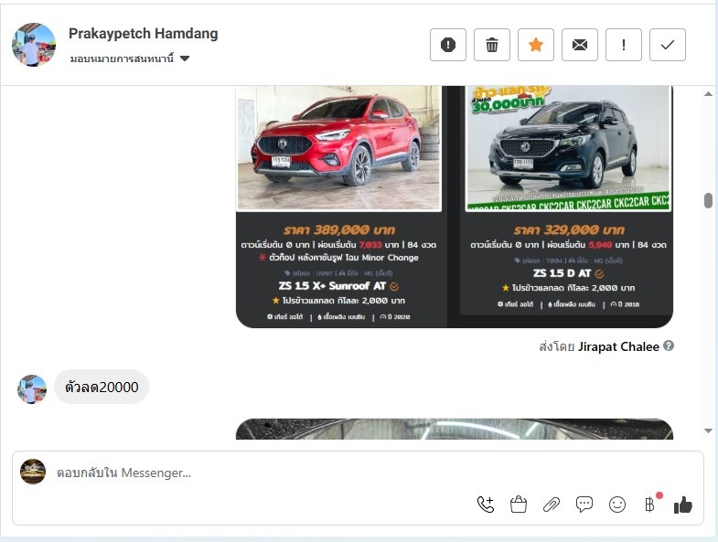Open help icon next to Jirapat Chalee
The height and width of the screenshot is (542, 718).
(x=669, y=346)
